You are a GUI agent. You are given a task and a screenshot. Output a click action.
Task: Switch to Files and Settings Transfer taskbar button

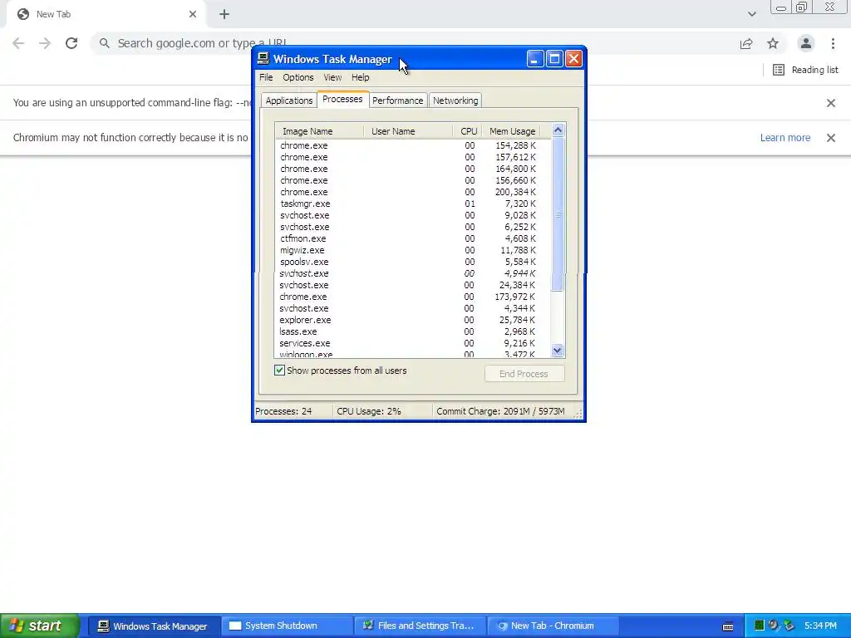tap(420, 626)
